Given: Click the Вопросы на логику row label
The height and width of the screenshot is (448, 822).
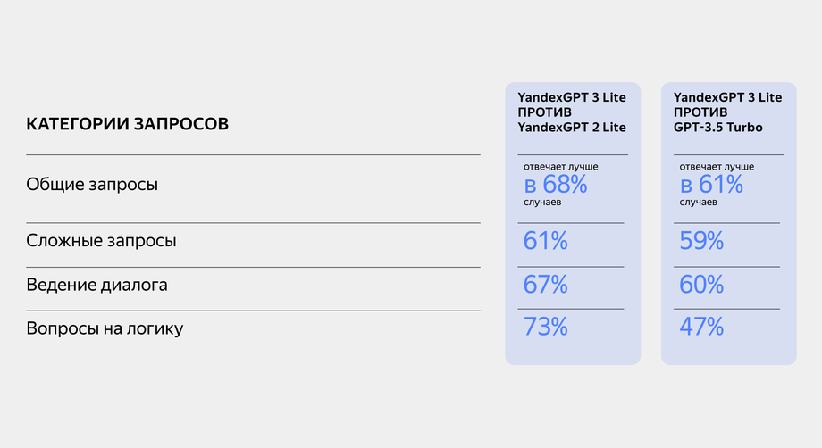Looking at the screenshot, I should tap(105, 328).
